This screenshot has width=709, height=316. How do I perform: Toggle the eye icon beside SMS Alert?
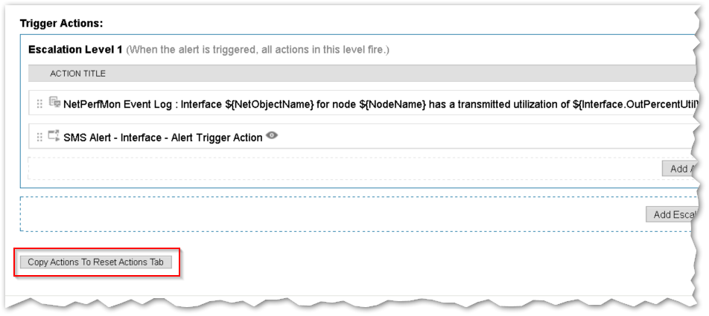272,135
